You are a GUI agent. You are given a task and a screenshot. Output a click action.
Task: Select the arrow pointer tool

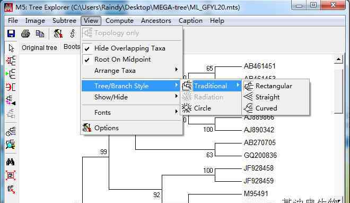[x=11, y=48]
